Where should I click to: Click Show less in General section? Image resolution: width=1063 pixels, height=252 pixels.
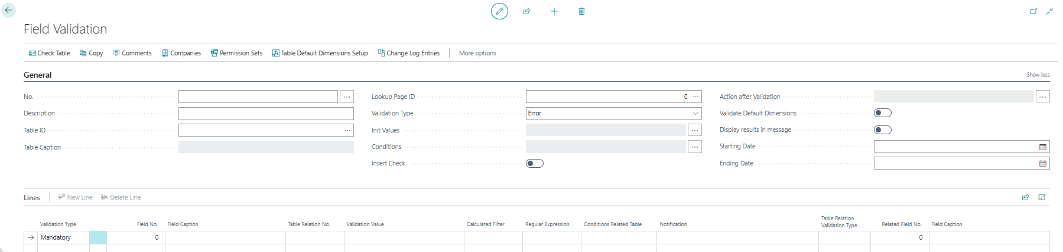(x=1038, y=75)
